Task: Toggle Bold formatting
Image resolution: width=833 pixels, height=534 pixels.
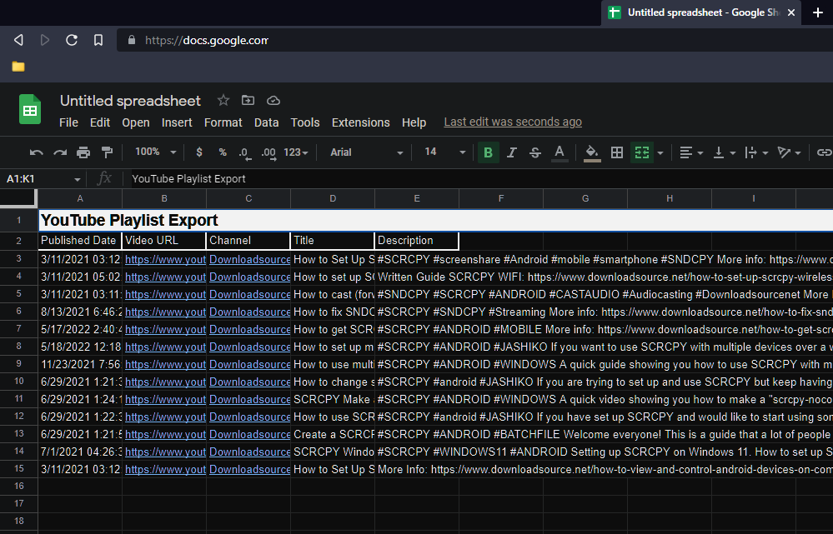Action: [x=488, y=153]
